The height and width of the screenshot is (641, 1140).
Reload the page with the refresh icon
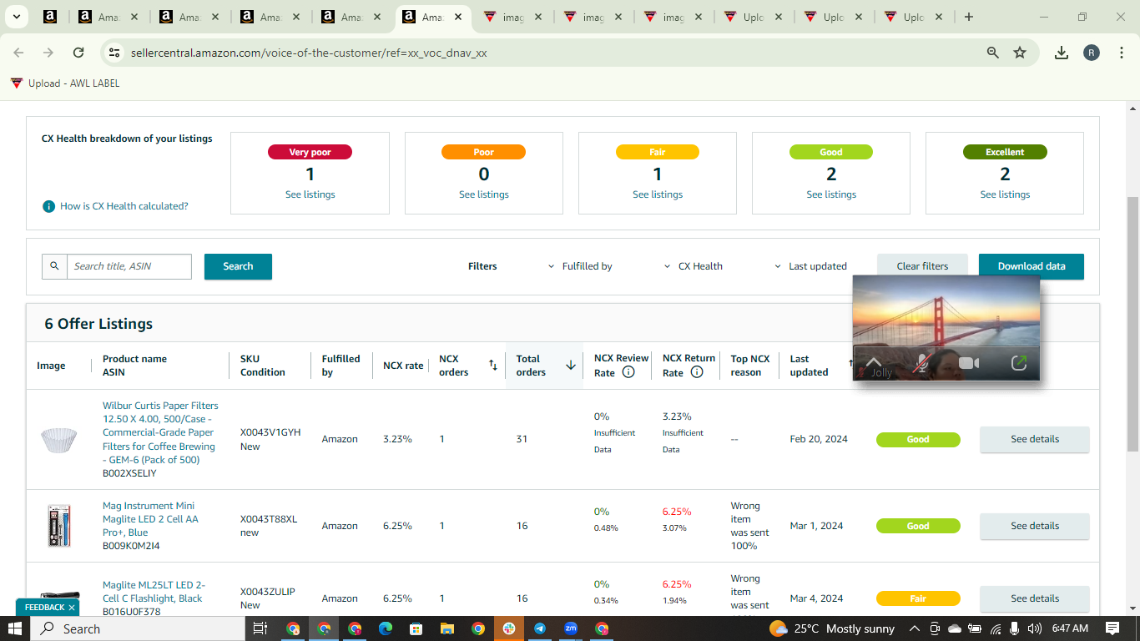(78, 53)
